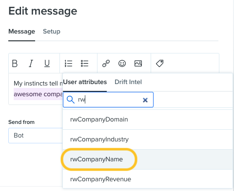Choose rwCompanyIndustry attribute

coord(148,139)
